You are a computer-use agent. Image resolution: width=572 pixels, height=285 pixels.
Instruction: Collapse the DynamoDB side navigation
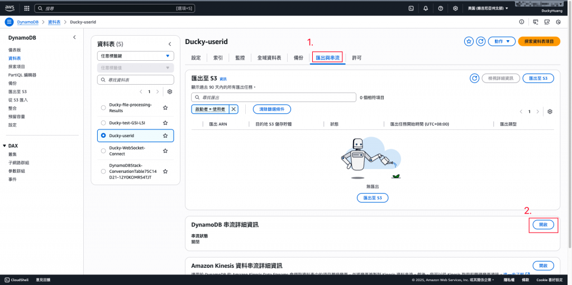[x=74, y=37]
